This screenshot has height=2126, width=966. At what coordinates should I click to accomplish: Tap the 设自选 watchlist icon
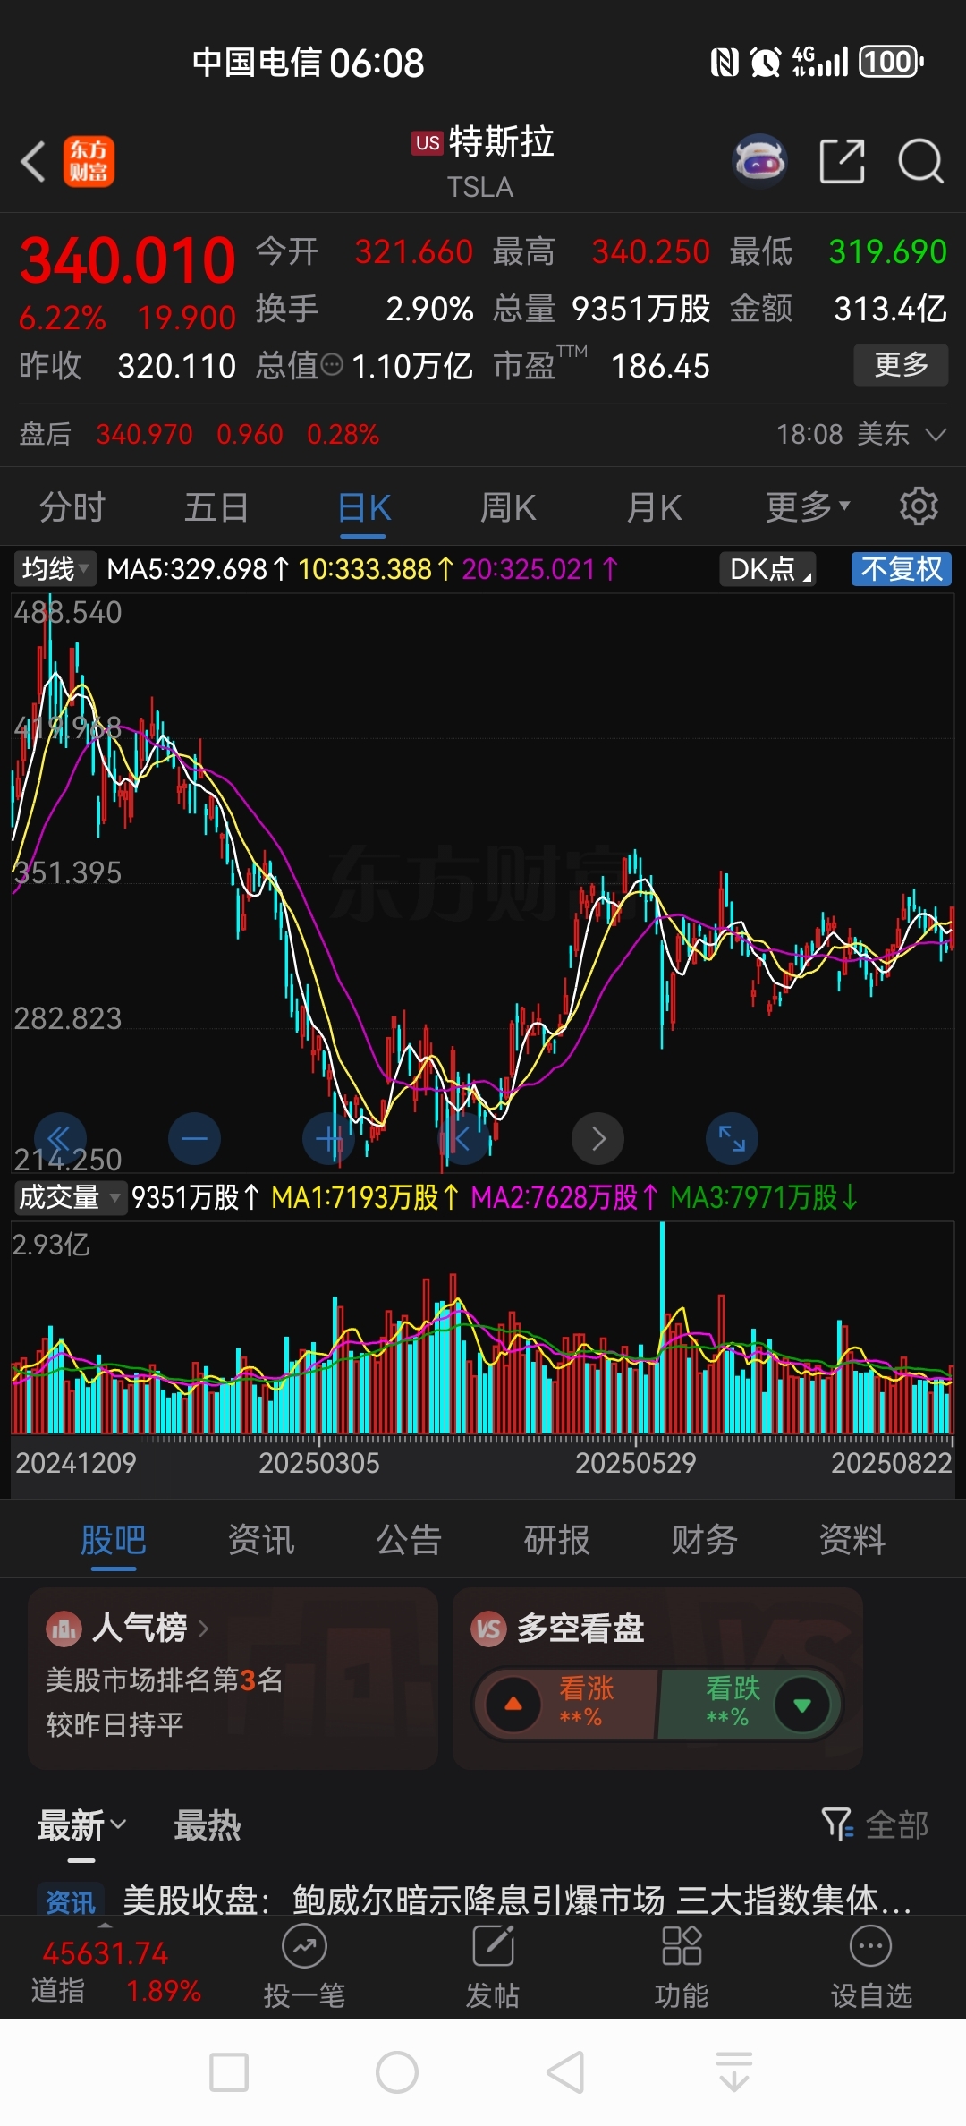coord(870,1945)
